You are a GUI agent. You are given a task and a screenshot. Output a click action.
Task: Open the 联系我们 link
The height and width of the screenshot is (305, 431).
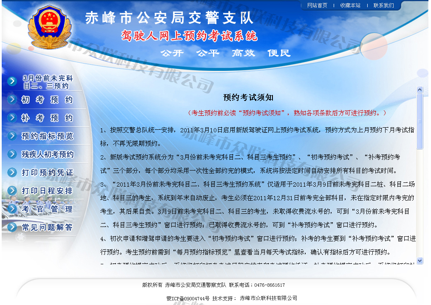click(x=383, y=6)
